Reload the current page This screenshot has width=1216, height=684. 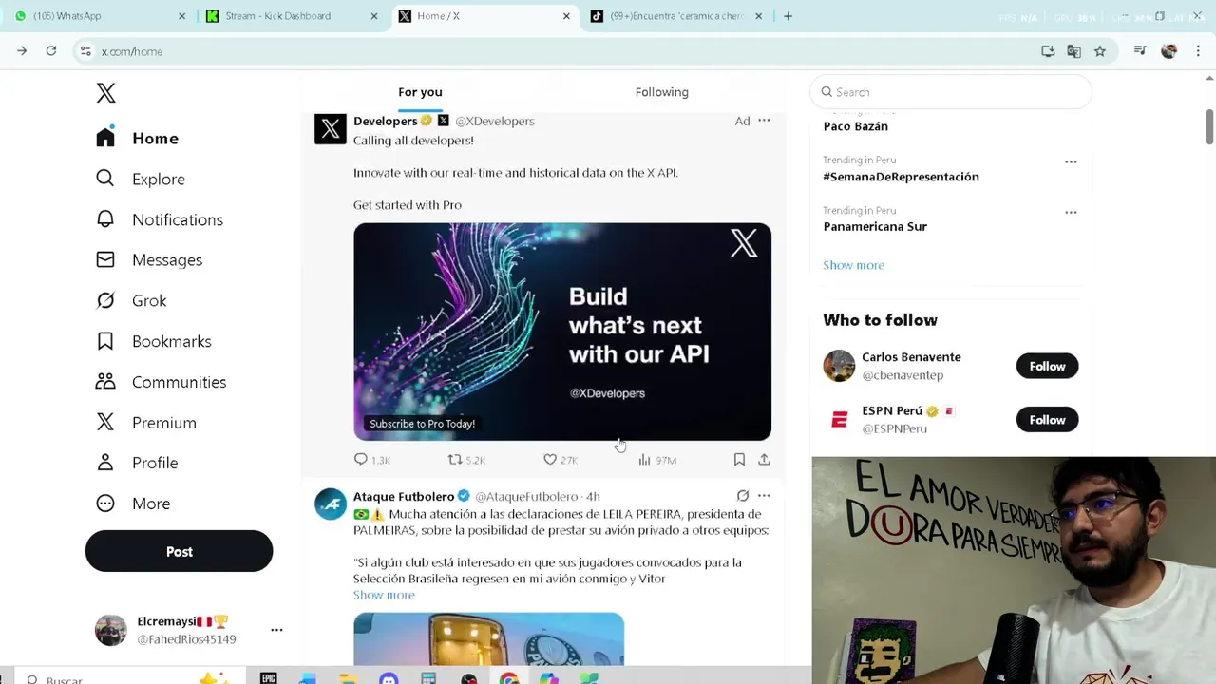coord(51,51)
